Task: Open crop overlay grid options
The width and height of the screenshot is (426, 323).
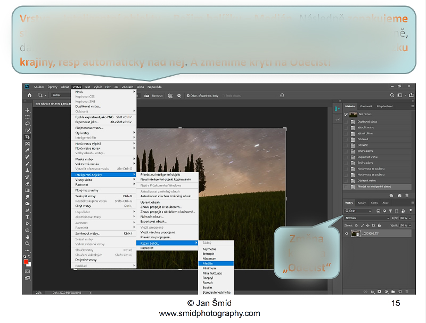Action: pyautogui.click(x=170, y=96)
